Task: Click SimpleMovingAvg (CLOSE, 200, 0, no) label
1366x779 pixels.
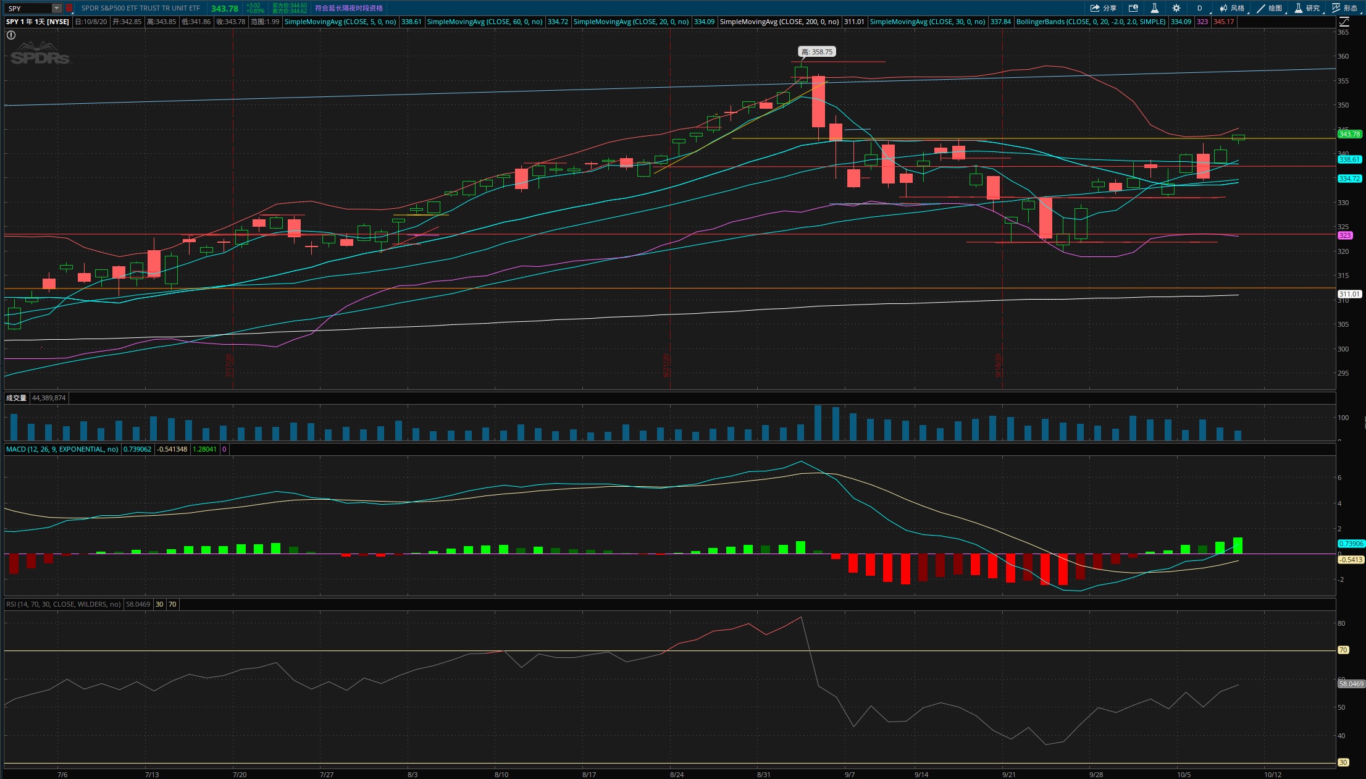Action: 779,22
